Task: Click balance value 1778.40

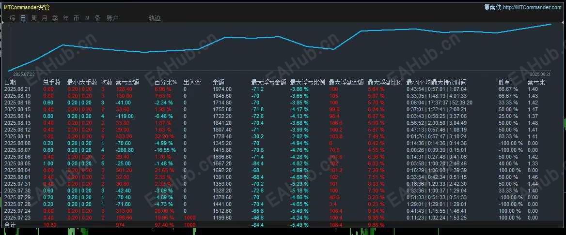Action: tap(222, 136)
